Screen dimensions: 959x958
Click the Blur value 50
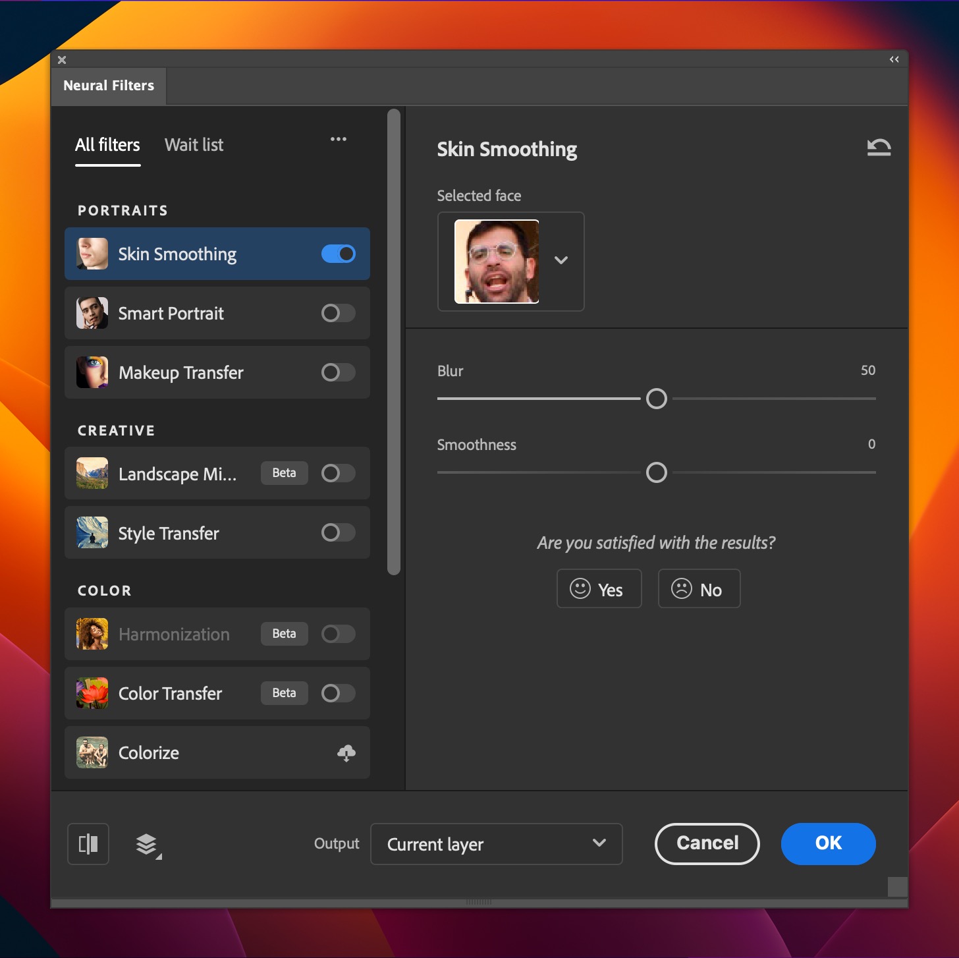(868, 370)
